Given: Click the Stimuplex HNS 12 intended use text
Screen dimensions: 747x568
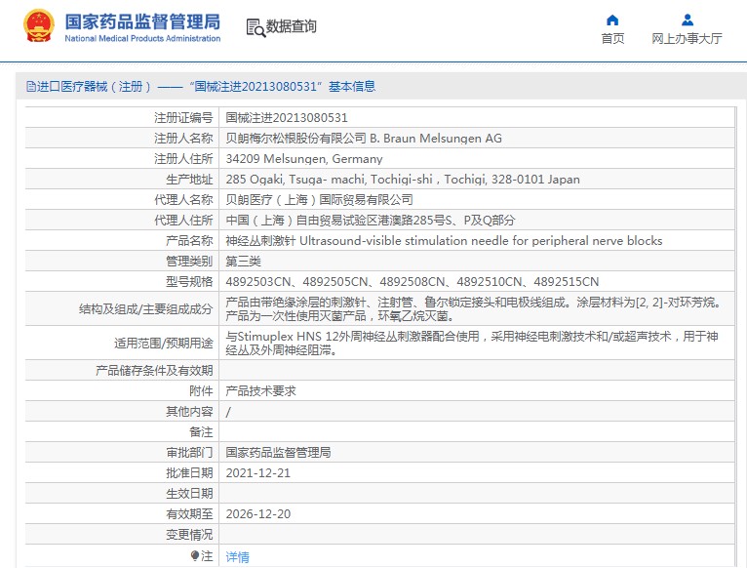Looking at the screenshot, I should pos(472,344).
